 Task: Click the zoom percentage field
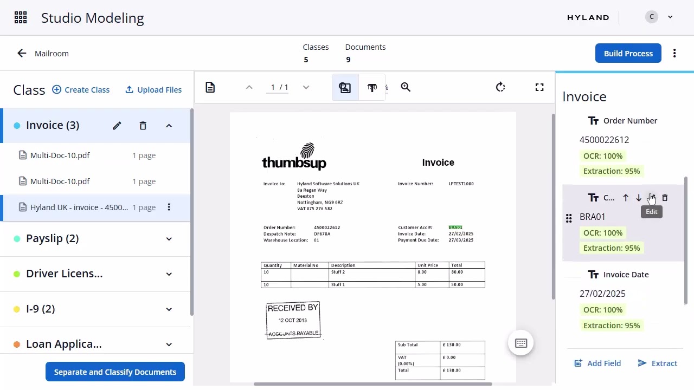[378, 87]
